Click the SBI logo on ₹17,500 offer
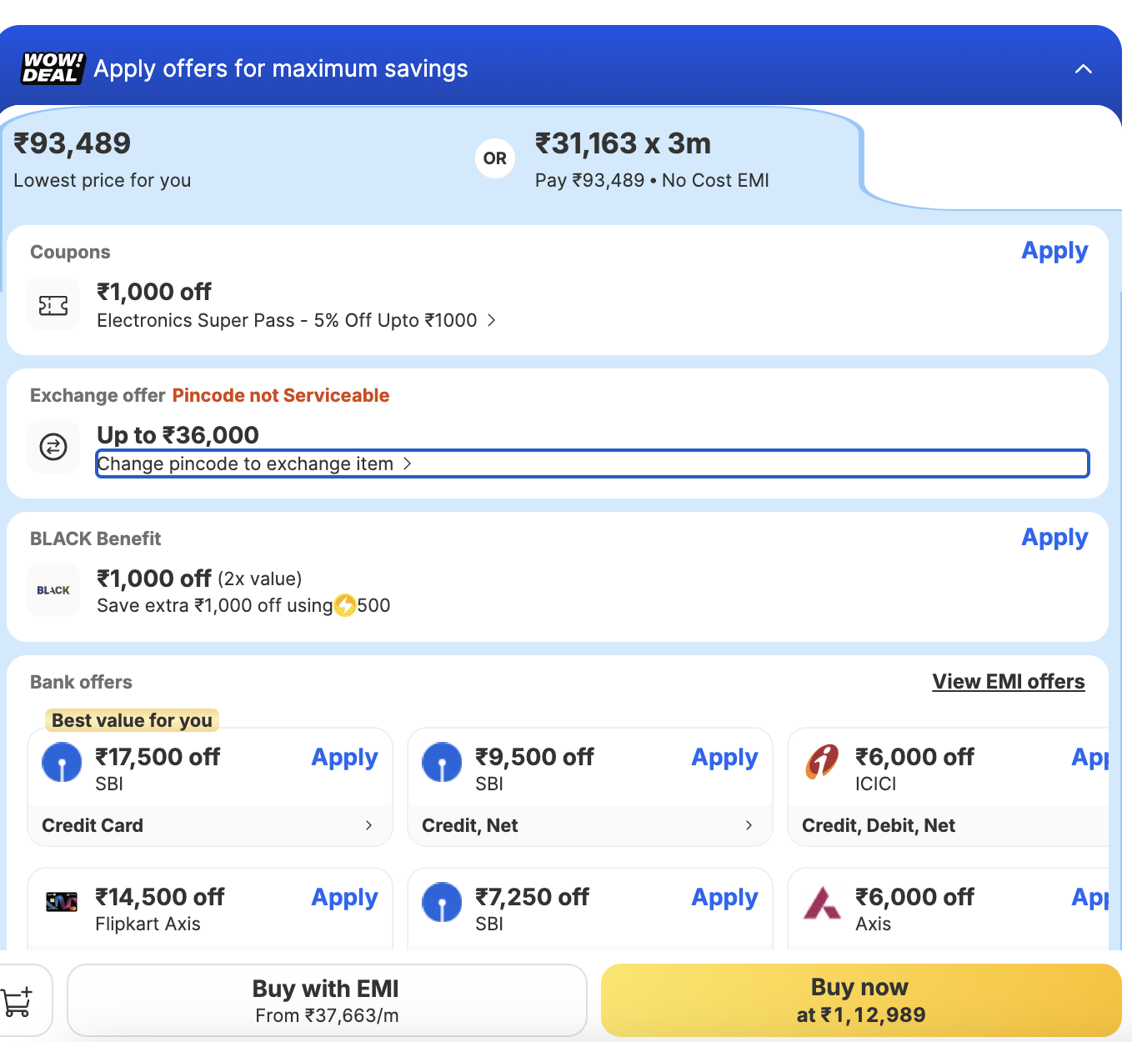 [x=62, y=762]
